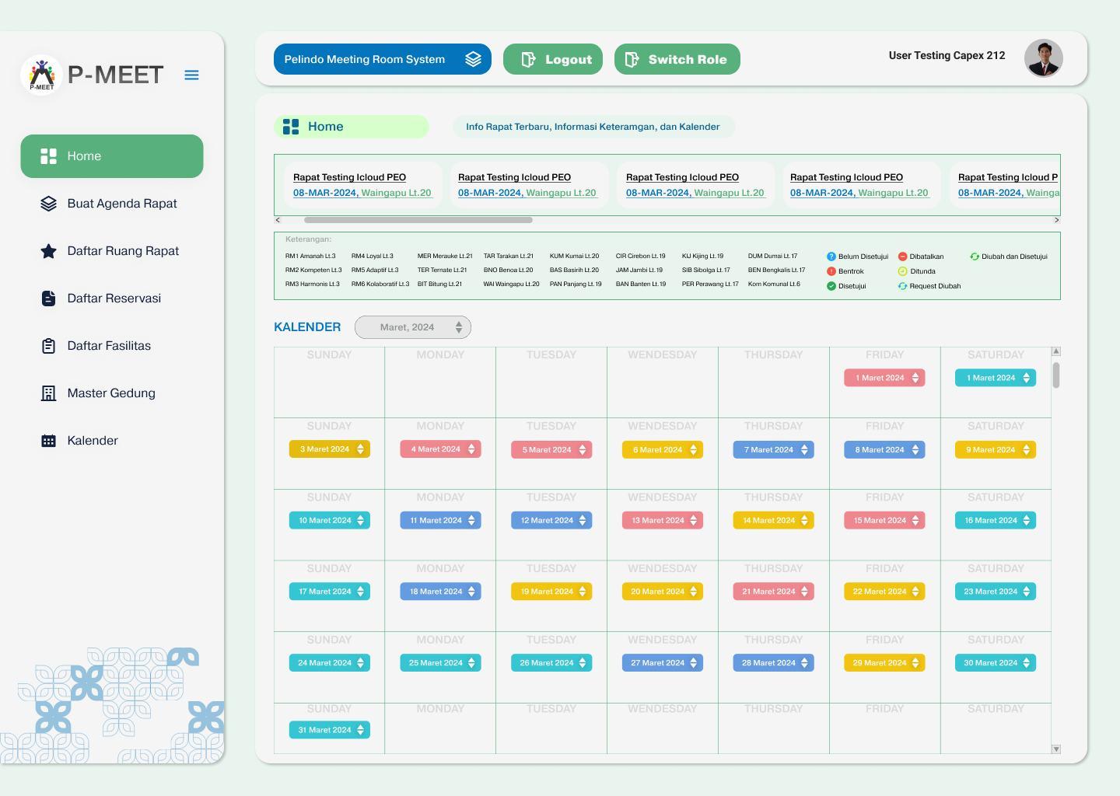Click the Request Diubah refresh icon
Image resolution: width=1120 pixels, height=796 pixels.
902,286
